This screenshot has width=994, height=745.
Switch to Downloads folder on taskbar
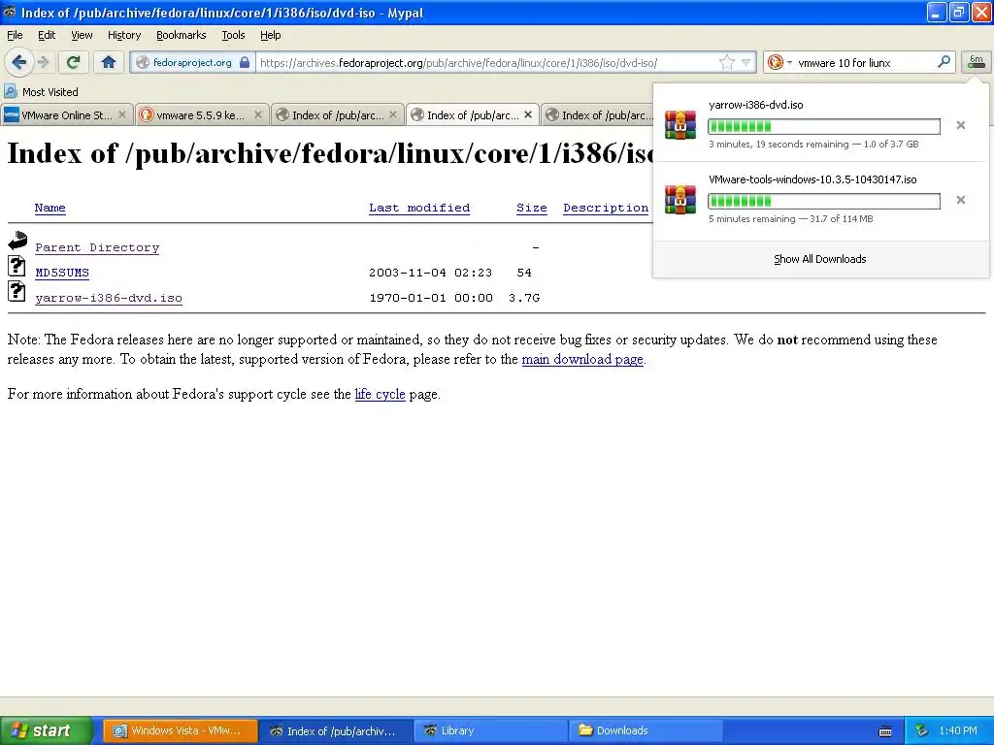tap(646, 730)
